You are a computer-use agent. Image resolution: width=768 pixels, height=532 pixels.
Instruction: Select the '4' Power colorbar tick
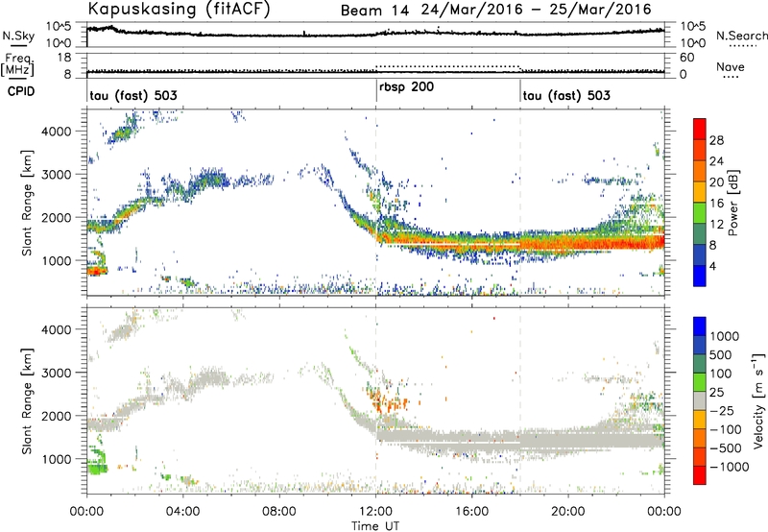tap(712, 266)
